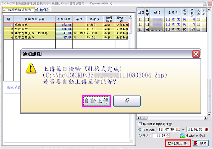The height and width of the screenshot is (149, 213).
Task: Close the 通知訊息 dialog with X
Action: coord(195,54)
